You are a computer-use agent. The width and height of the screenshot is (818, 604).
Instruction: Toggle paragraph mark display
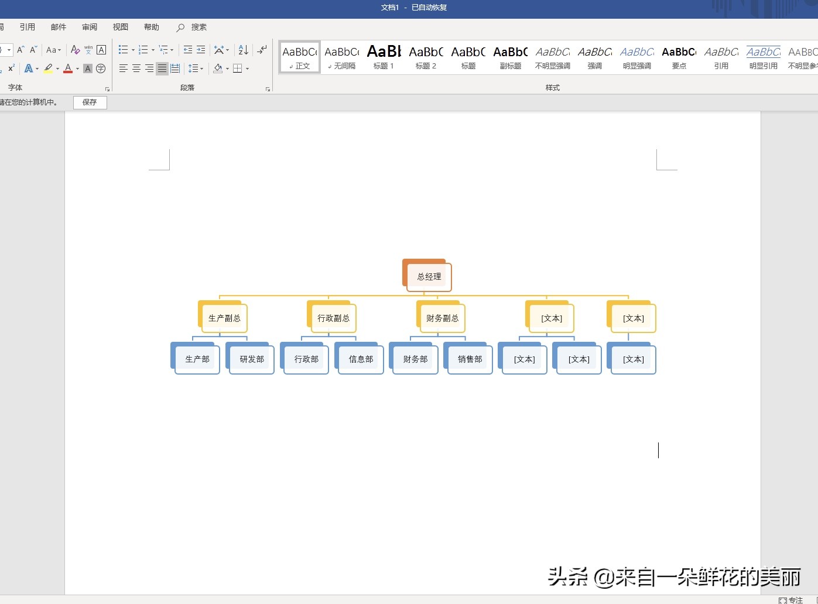point(261,50)
